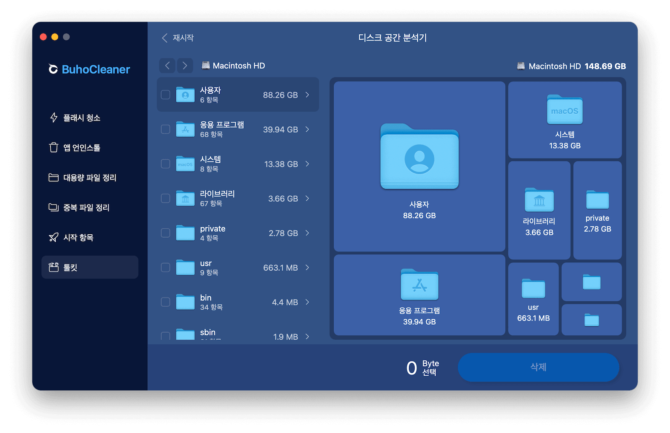Expand sbin folder with its chevron
The width and height of the screenshot is (670, 433).
pos(307,336)
